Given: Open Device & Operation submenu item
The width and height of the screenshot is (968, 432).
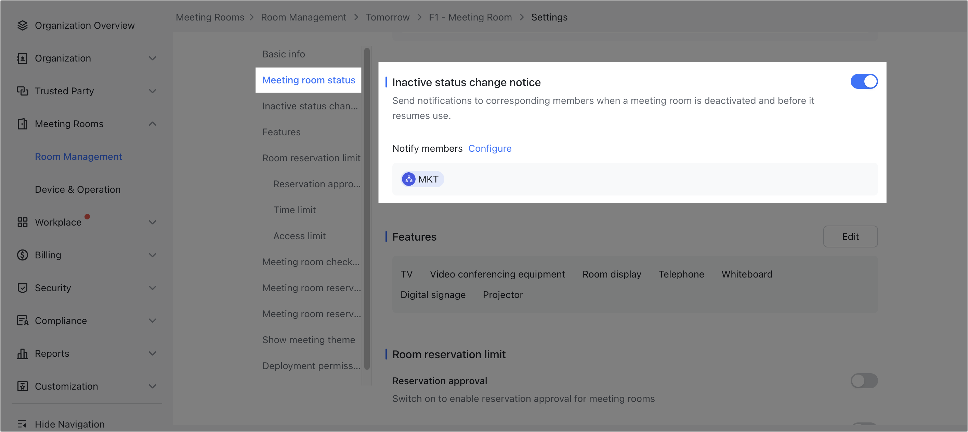Looking at the screenshot, I should (78, 189).
